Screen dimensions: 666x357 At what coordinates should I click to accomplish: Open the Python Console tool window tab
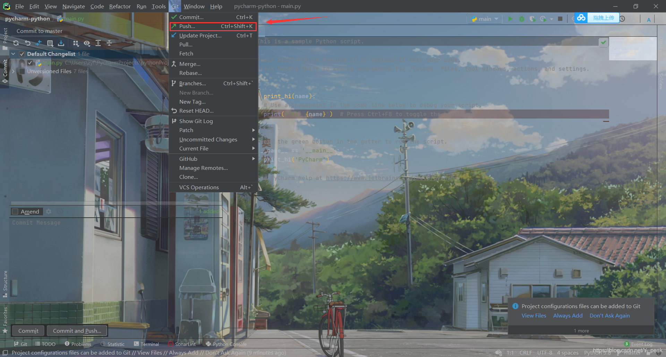tap(226, 344)
